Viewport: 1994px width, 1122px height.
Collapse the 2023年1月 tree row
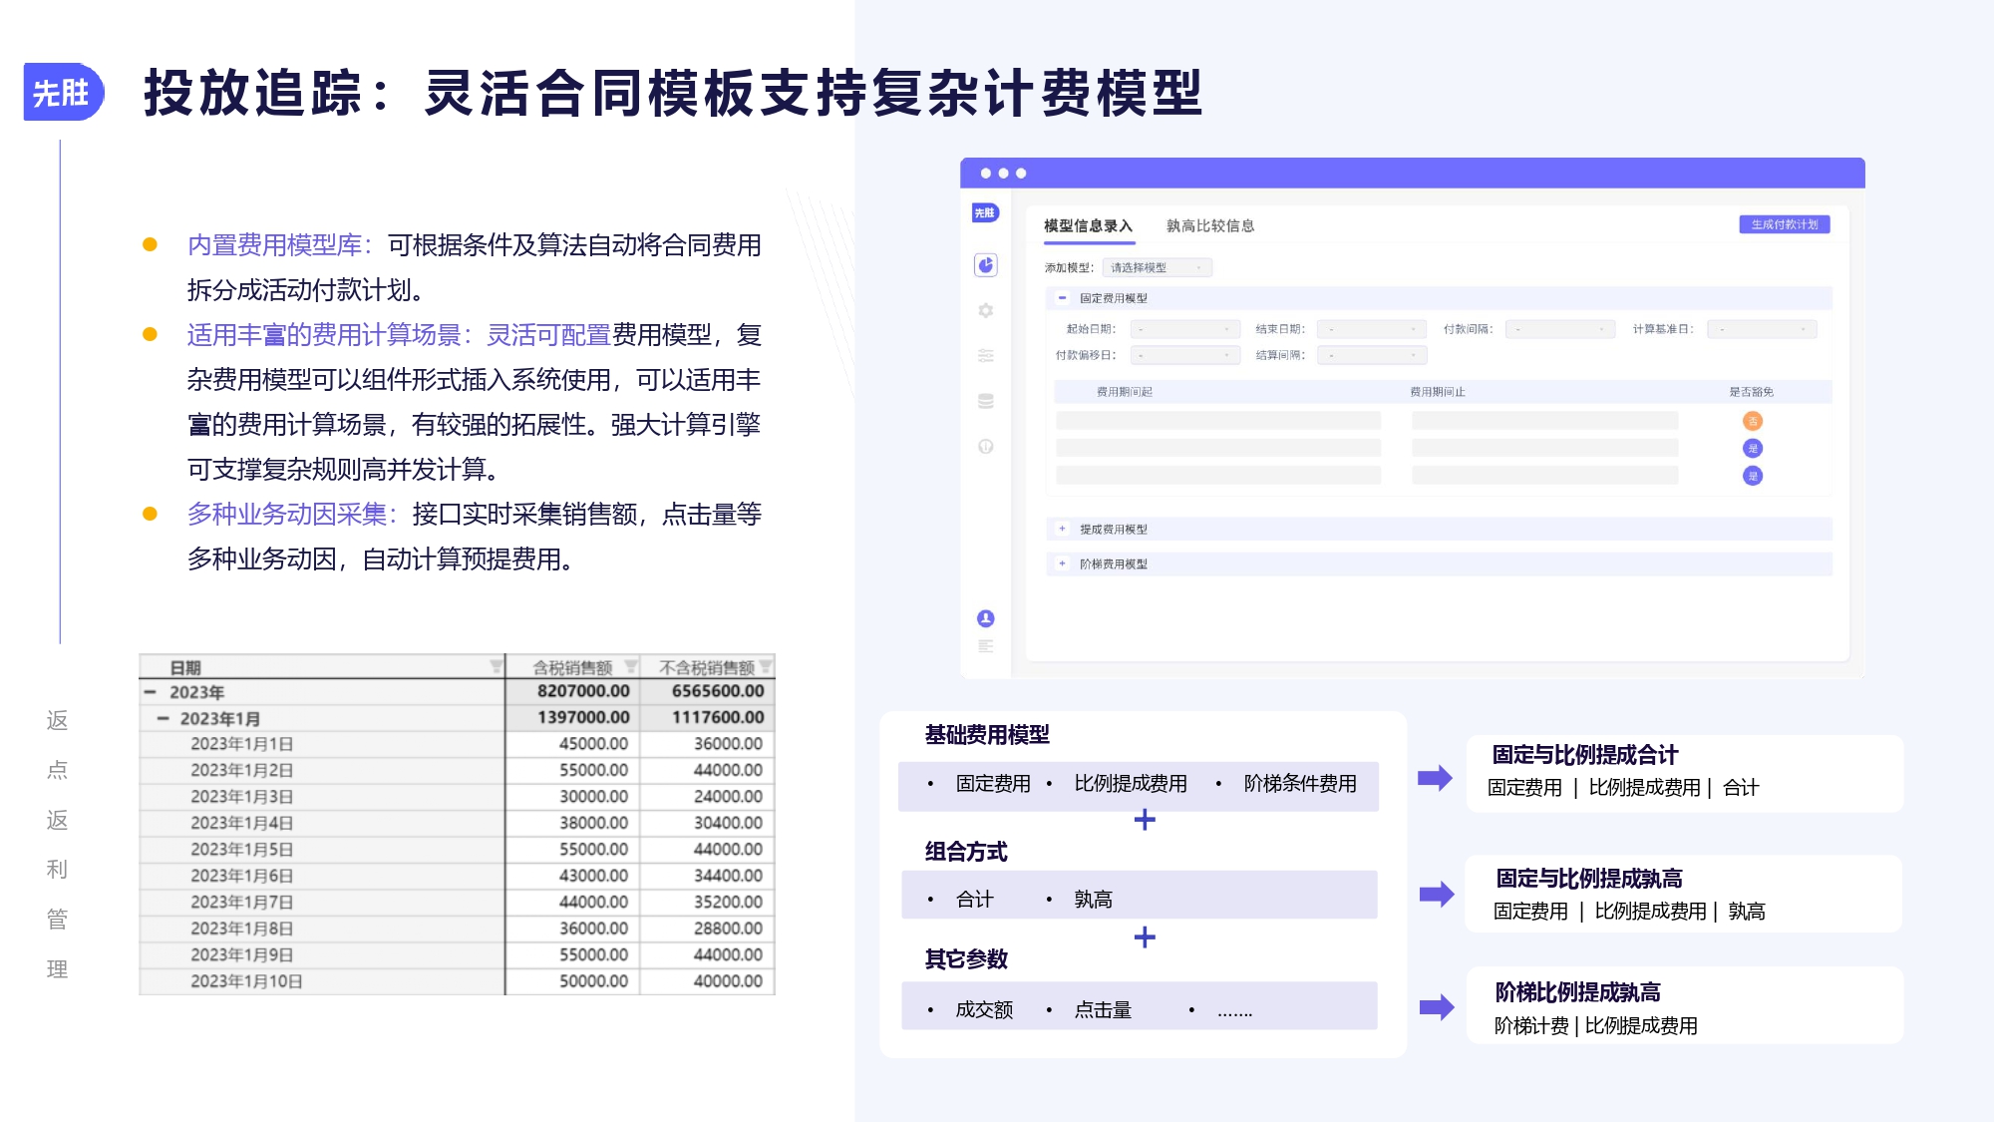click(163, 718)
